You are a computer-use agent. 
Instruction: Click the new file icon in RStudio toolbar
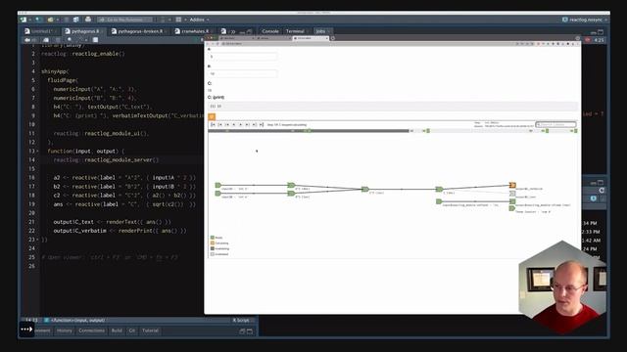24,20
